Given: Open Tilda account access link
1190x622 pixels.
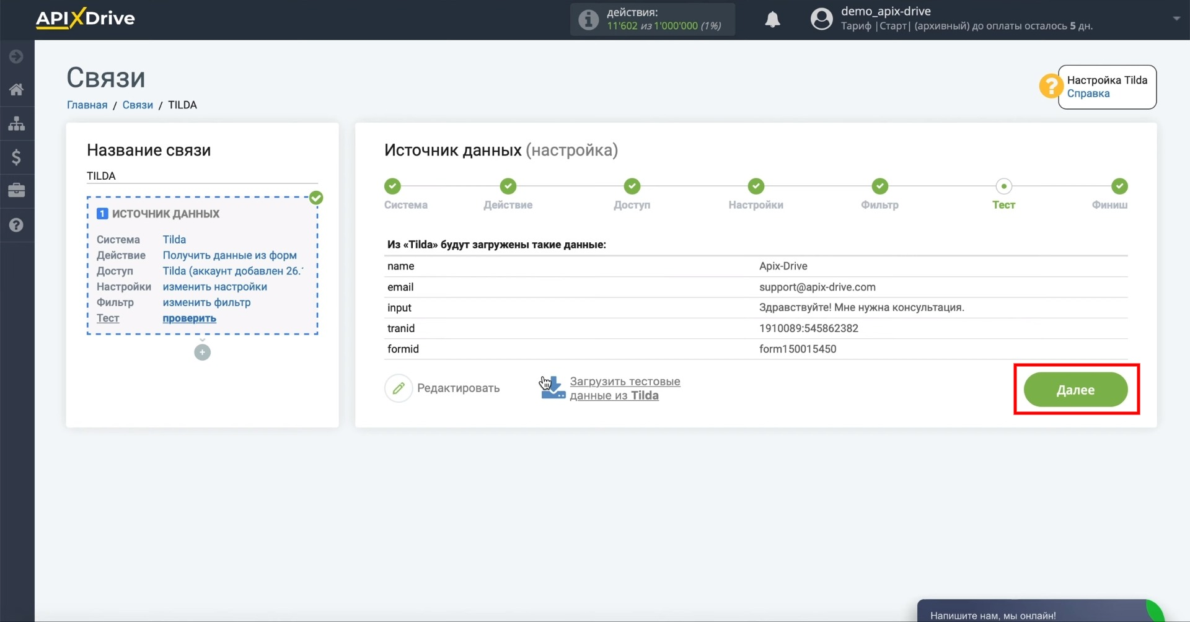Looking at the screenshot, I should [x=233, y=271].
